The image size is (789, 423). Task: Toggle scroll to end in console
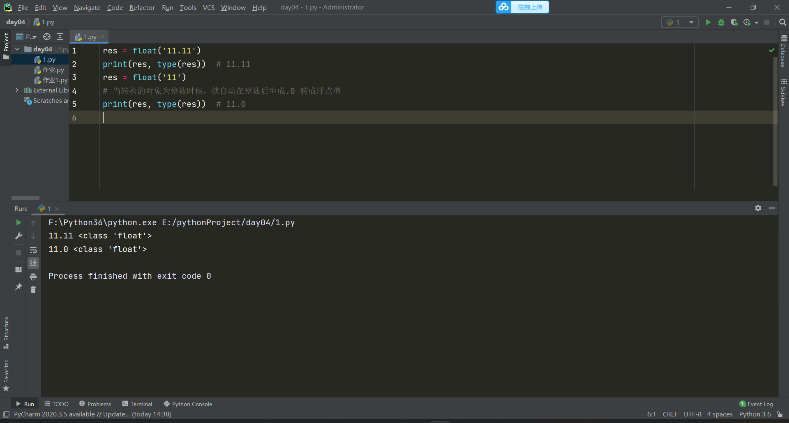point(33,263)
